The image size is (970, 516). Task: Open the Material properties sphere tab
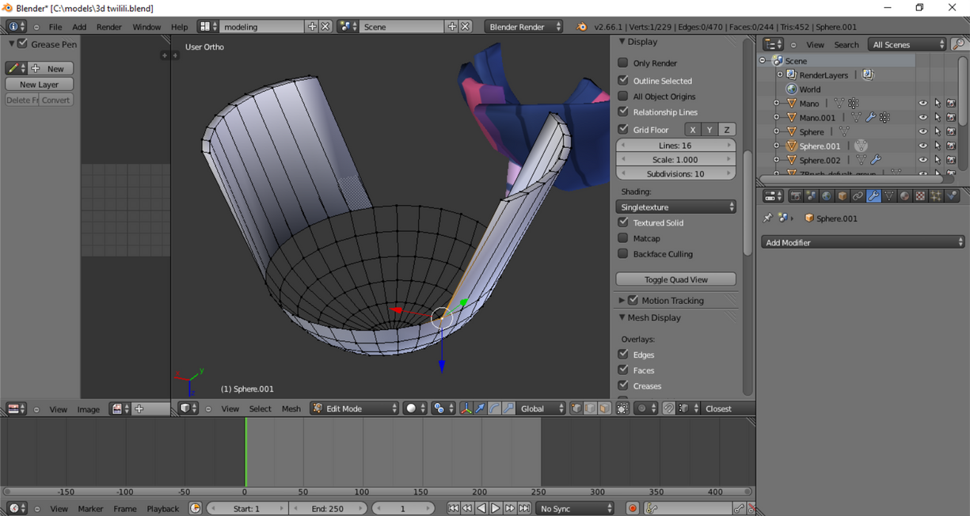(905, 196)
